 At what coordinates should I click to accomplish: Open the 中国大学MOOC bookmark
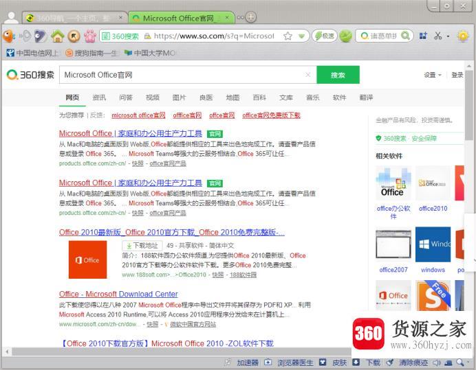click(150, 53)
